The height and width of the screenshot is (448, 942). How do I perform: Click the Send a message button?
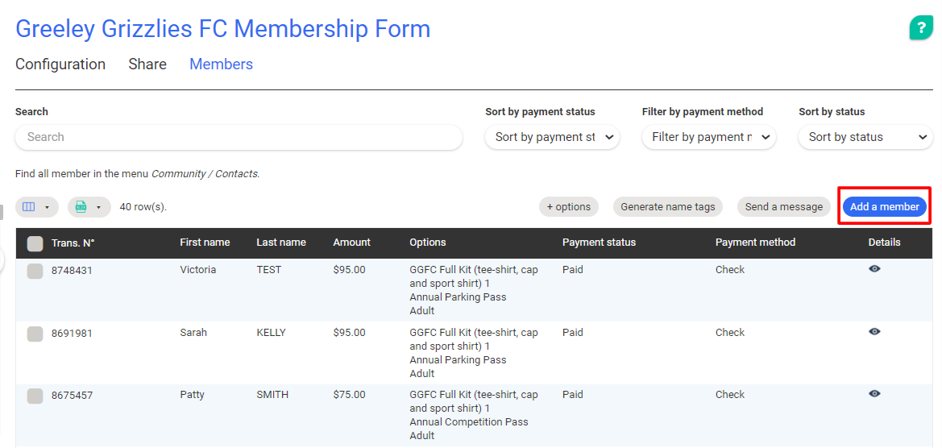click(783, 207)
